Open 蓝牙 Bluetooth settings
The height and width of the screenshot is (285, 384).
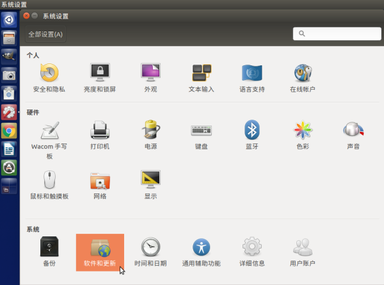point(252,135)
